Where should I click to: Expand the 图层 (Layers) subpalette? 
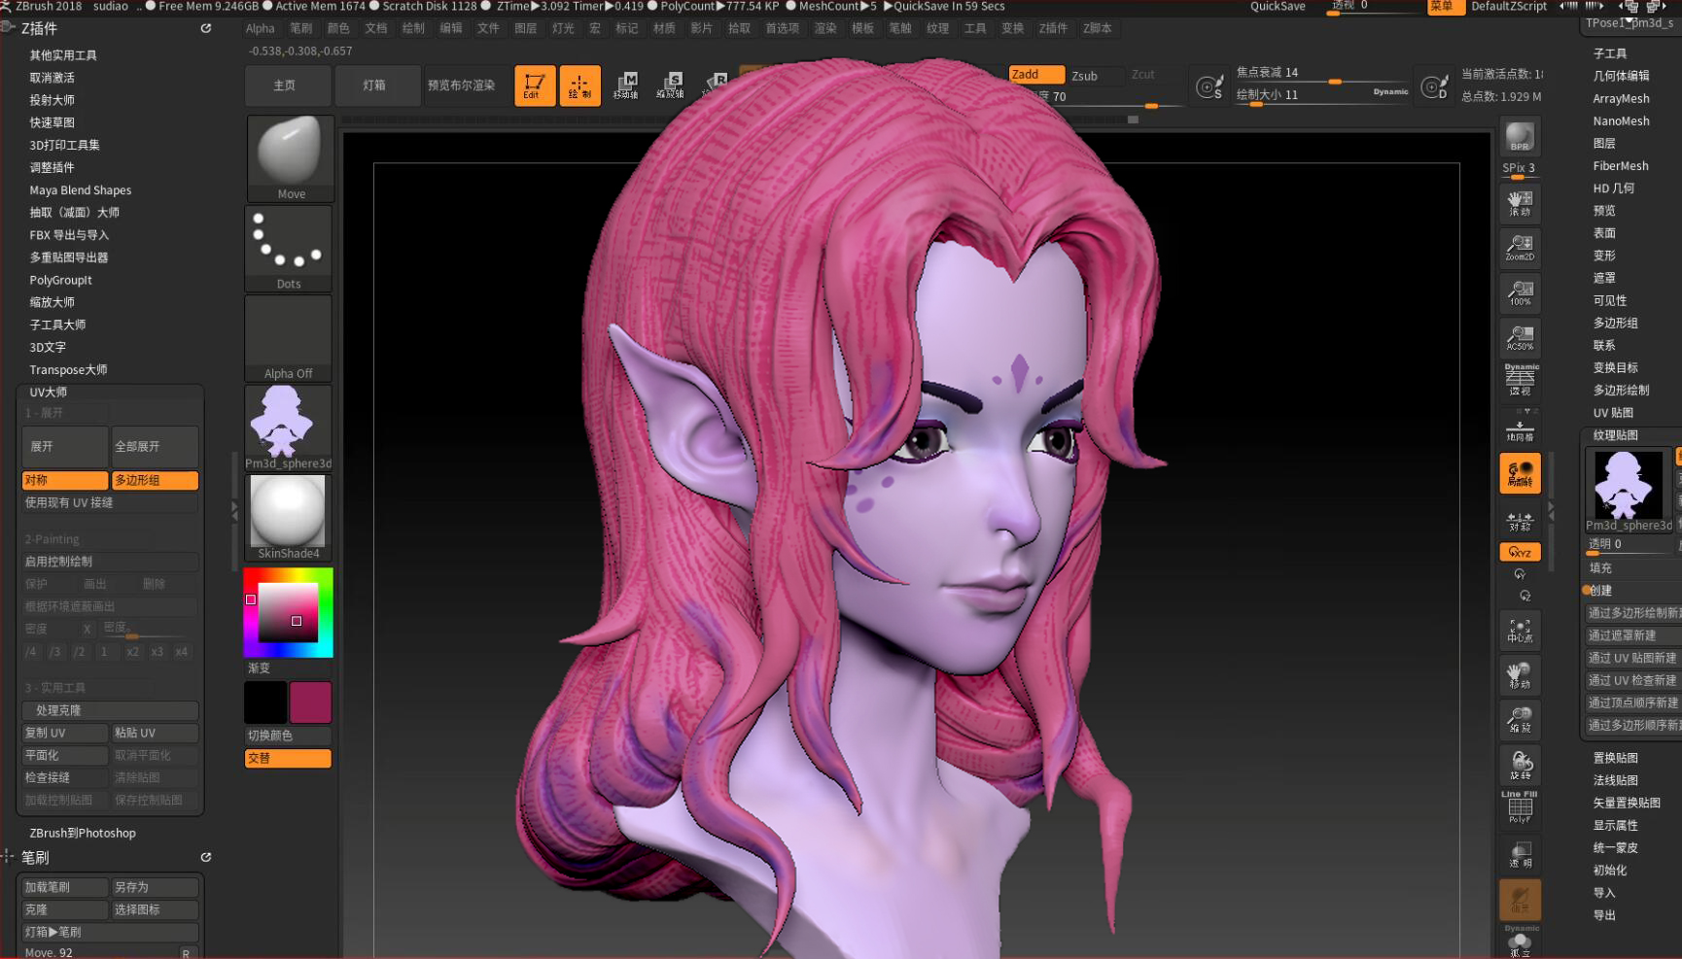[x=1606, y=142]
